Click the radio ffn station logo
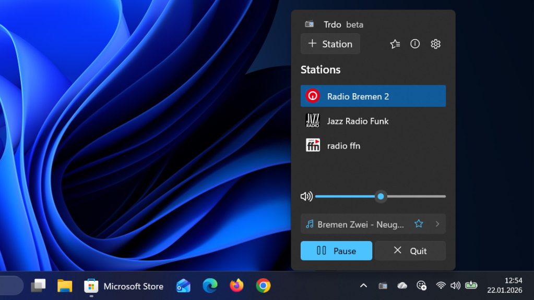Screen dimensions: 534x300 pos(313,145)
